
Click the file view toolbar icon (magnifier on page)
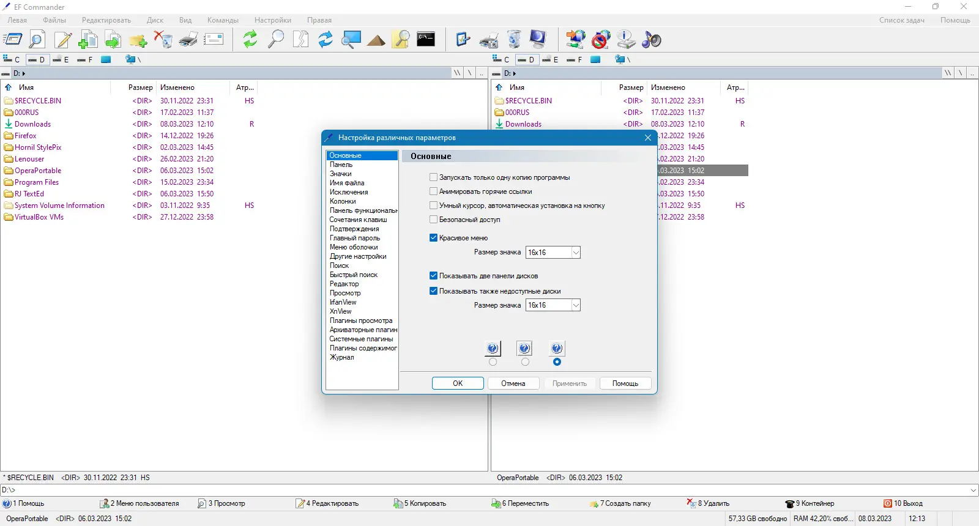(x=37, y=40)
